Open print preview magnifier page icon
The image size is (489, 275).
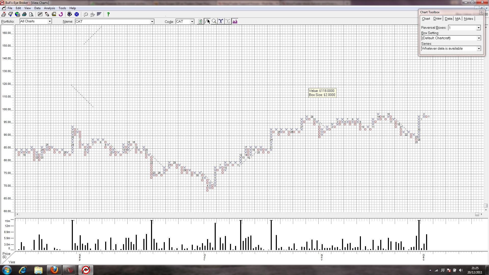click(x=31, y=14)
